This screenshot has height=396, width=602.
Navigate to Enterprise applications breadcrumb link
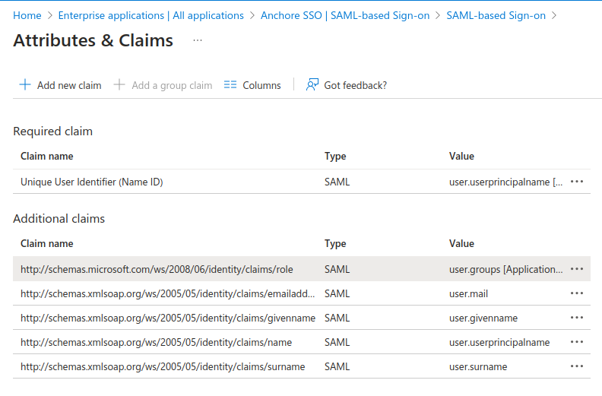pos(150,15)
